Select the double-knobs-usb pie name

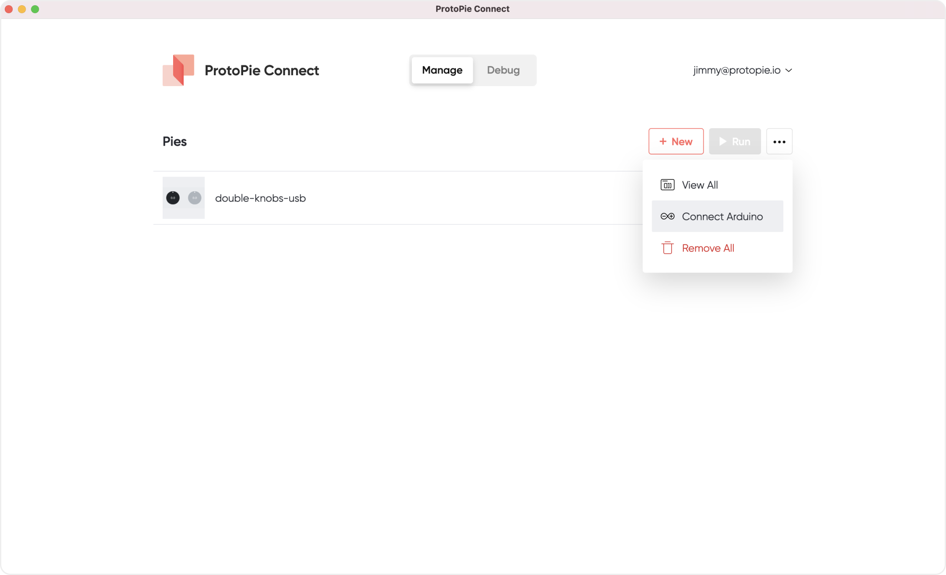coord(260,198)
